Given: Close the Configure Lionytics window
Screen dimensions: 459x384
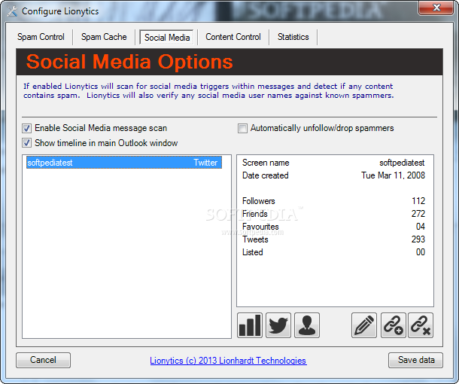Looking at the screenshot, I should (436, 8).
